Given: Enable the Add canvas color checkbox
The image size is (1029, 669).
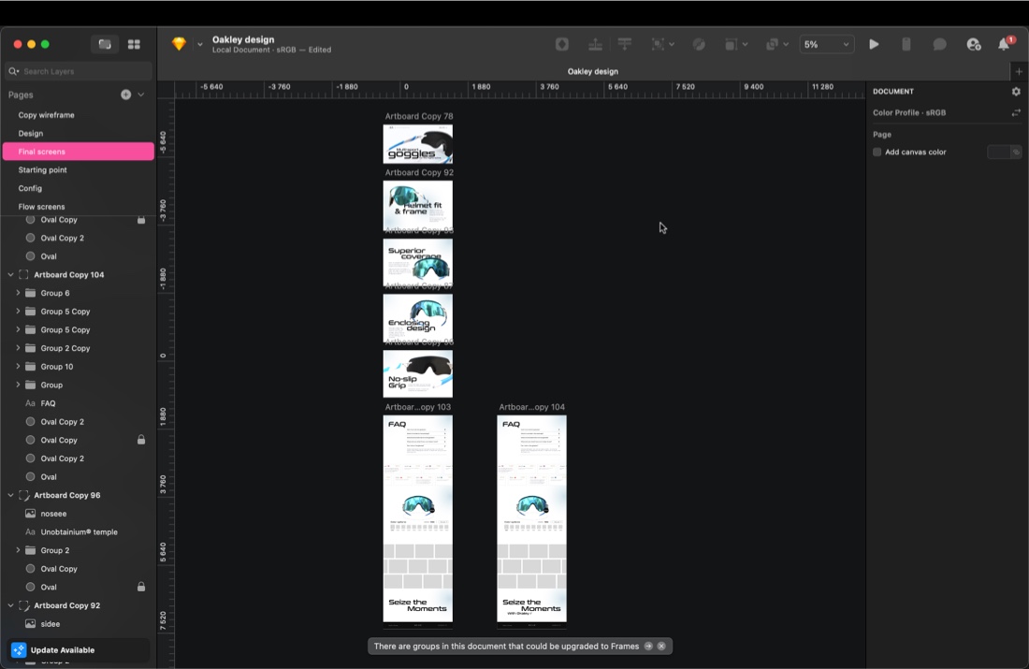Looking at the screenshot, I should coord(877,153).
